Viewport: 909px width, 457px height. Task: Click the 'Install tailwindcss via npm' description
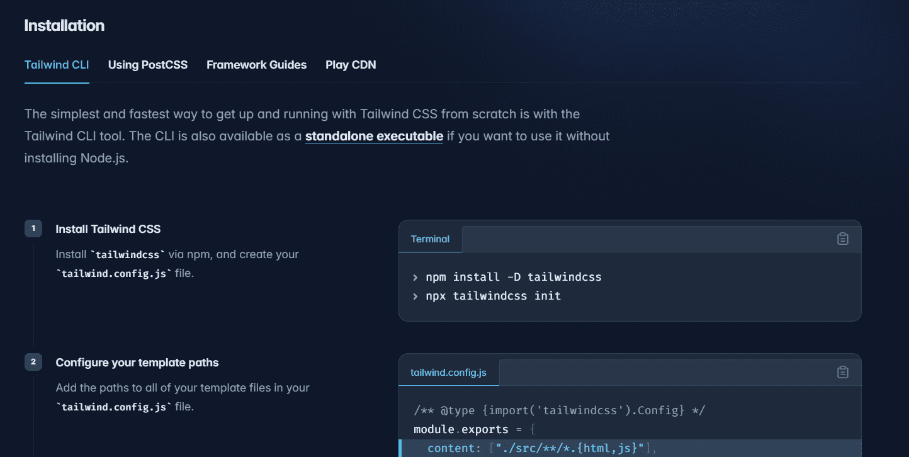pos(178,264)
